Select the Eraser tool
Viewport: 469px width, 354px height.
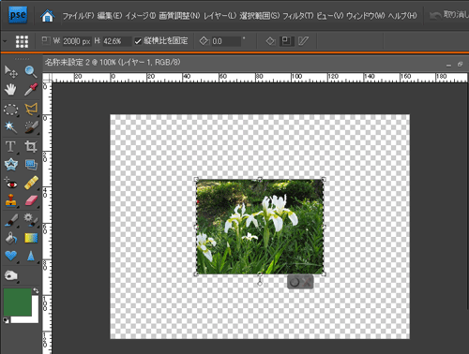coord(31,200)
